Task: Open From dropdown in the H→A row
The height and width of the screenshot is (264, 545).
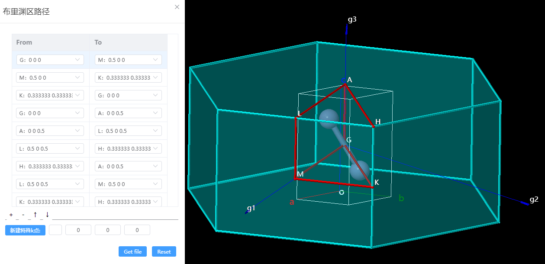Action: point(50,166)
